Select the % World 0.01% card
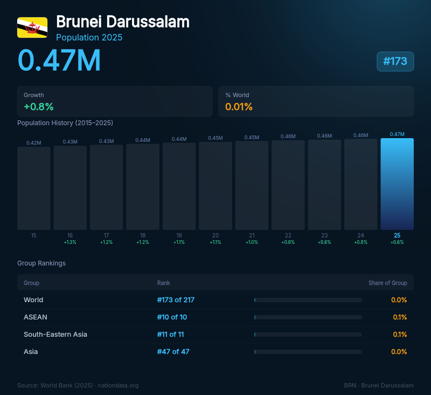Image resolution: width=431 pixels, height=395 pixels. pyautogui.click(x=316, y=101)
